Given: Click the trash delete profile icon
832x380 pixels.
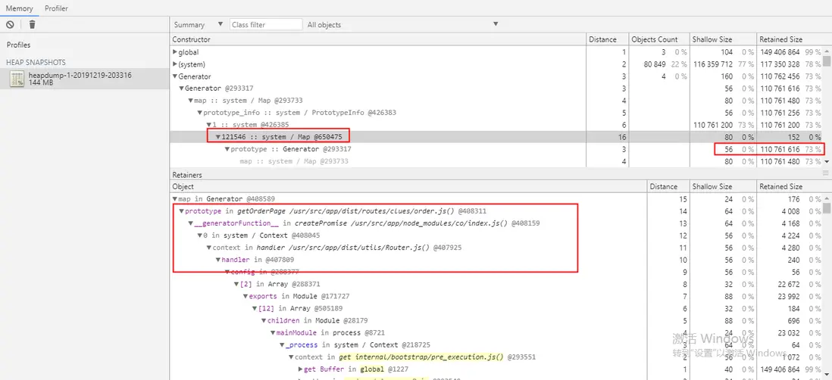Looking at the screenshot, I should 32,25.
